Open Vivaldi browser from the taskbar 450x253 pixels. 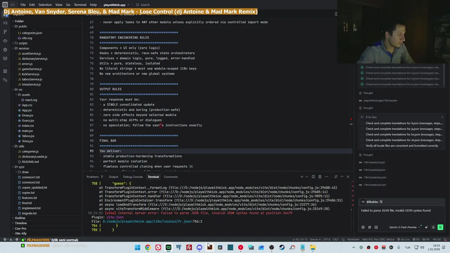coord(158,247)
